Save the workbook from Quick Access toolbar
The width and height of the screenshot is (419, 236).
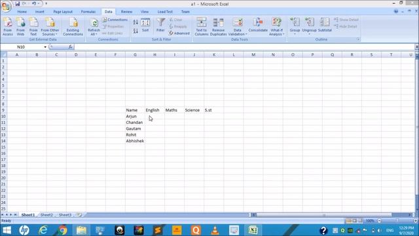[18, 4]
